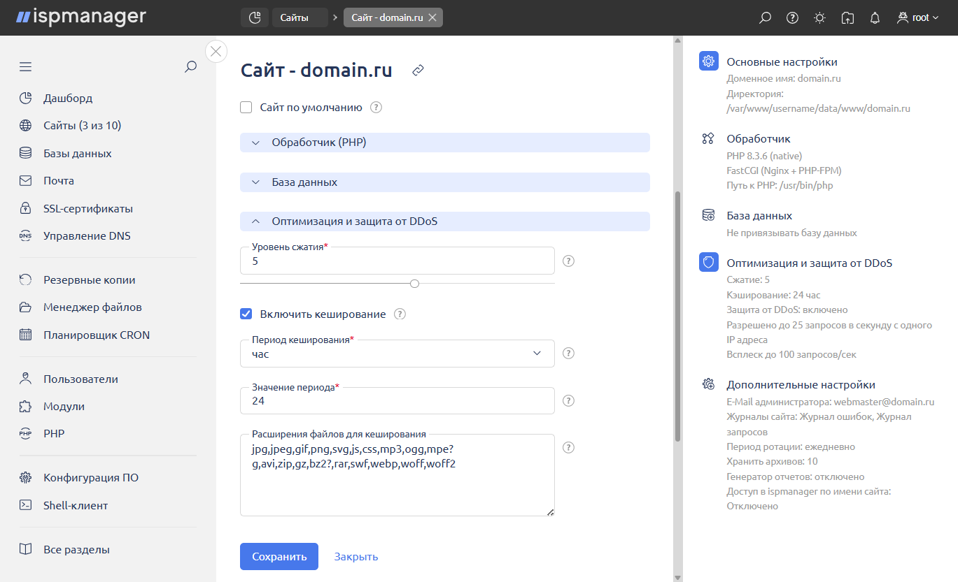Open 'SSL-сертификаты' in the sidebar
This screenshot has height=582, width=958.
87,208
